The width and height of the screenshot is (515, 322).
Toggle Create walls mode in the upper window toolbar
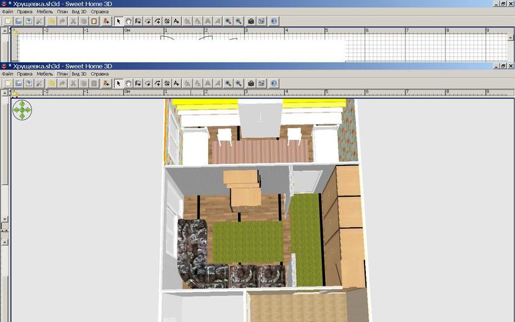138,21
